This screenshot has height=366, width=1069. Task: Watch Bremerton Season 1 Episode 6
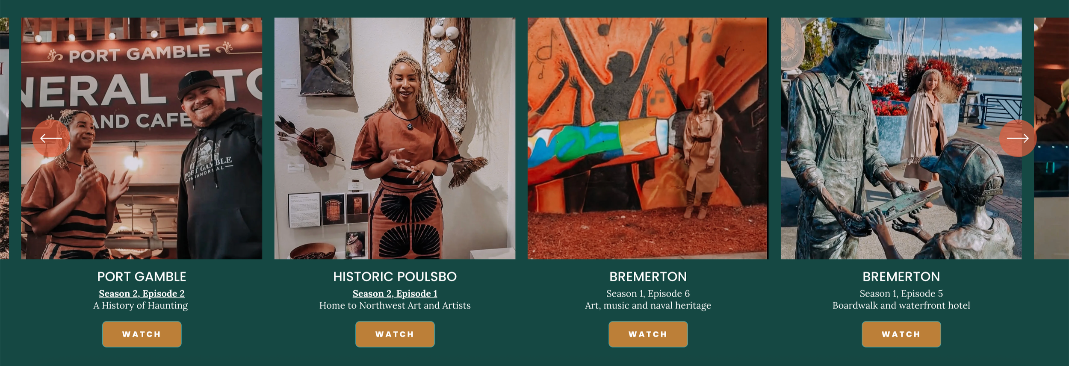pos(648,334)
